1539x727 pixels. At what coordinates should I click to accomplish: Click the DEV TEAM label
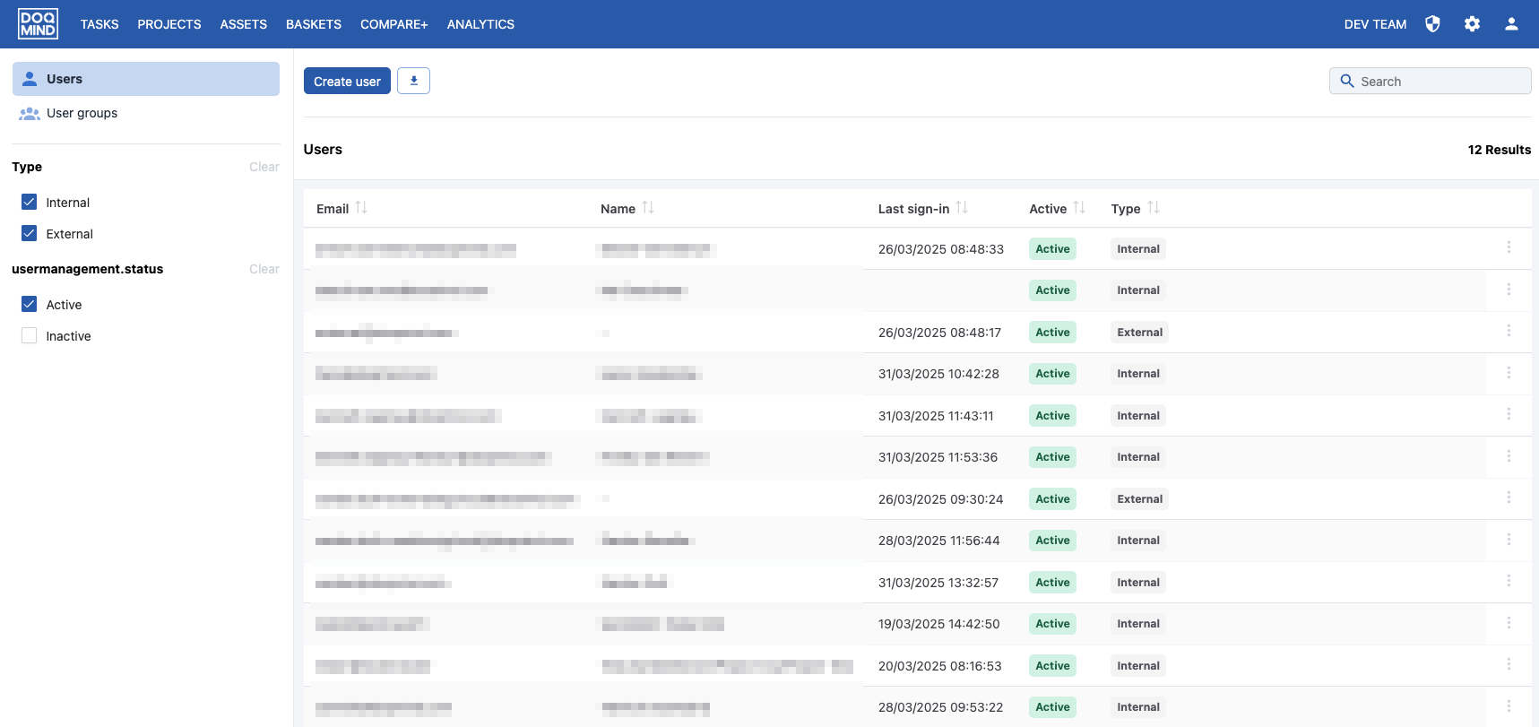[x=1375, y=24]
